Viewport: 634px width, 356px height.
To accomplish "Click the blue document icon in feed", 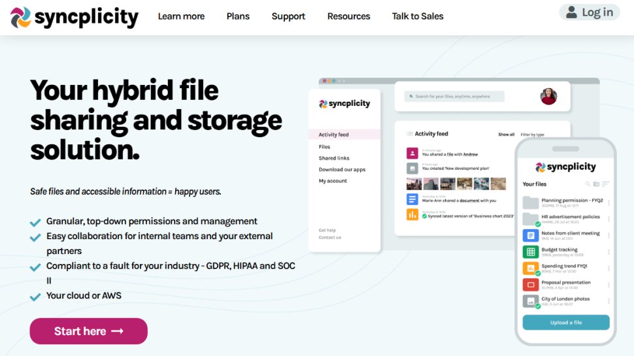I will (x=412, y=199).
